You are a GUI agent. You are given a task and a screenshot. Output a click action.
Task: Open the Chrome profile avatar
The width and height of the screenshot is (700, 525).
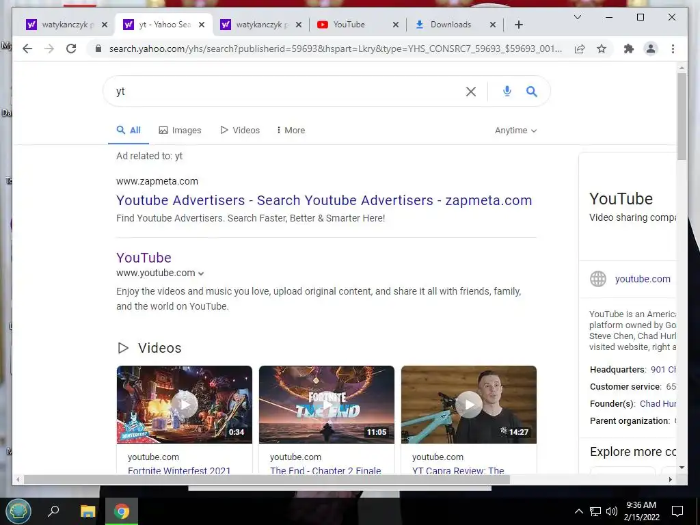tap(651, 49)
